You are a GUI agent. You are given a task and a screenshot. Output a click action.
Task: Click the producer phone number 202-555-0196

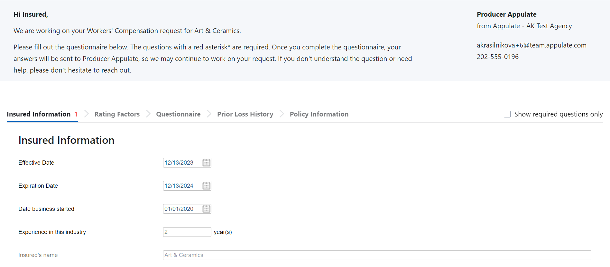coord(497,57)
